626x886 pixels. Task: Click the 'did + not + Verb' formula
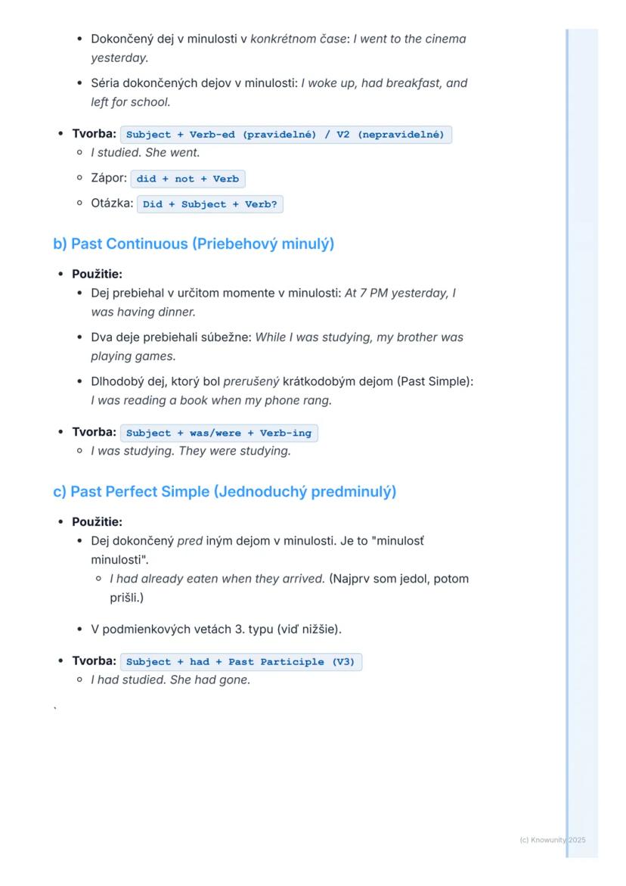pyautogui.click(x=187, y=179)
